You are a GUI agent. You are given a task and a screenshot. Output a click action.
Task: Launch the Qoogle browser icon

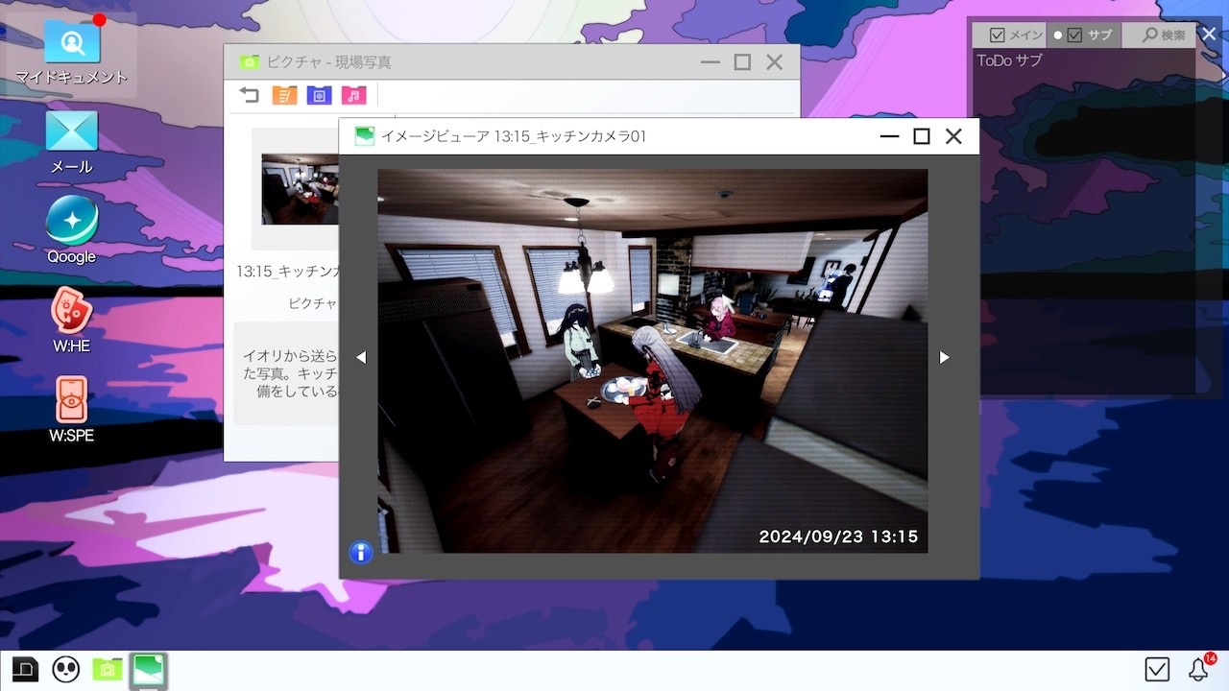(x=72, y=221)
